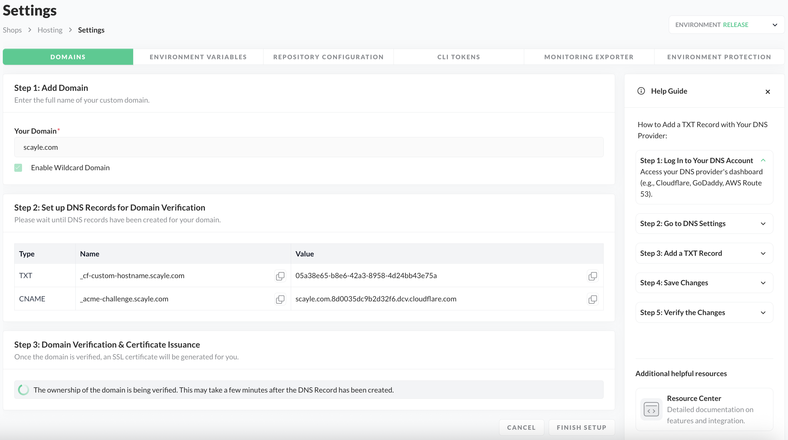Open the Environment Release dropdown
Screen dimensions: 788x440
coord(726,25)
